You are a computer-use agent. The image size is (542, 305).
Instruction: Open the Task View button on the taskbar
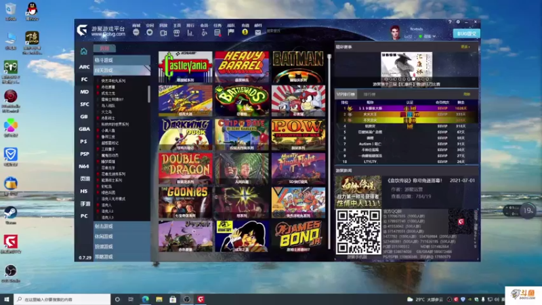click(x=131, y=299)
